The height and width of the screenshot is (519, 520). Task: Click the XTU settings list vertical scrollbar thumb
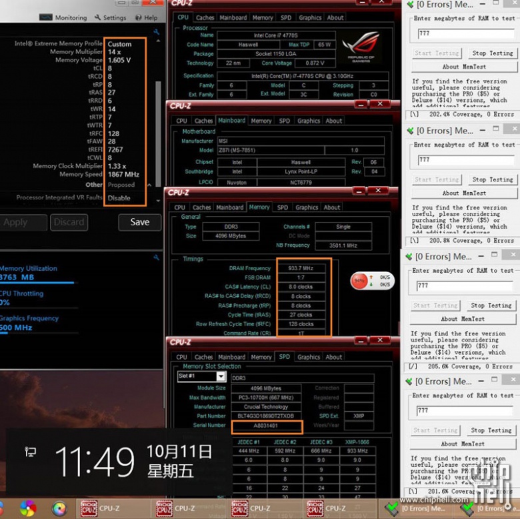[x=158, y=133]
